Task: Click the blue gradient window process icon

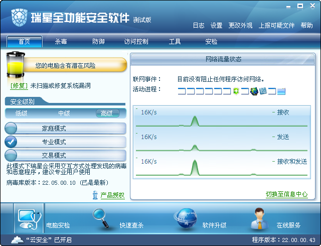Action: click(x=281, y=91)
